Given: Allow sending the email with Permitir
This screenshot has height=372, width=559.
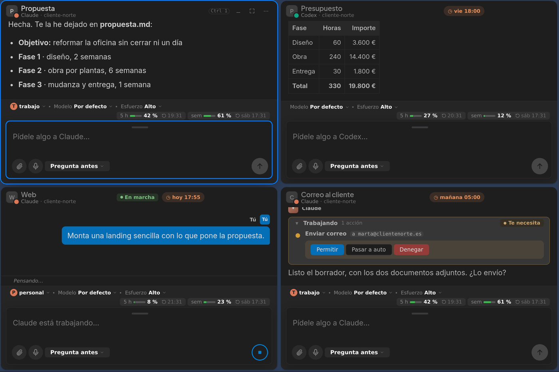Looking at the screenshot, I should pos(327,250).
